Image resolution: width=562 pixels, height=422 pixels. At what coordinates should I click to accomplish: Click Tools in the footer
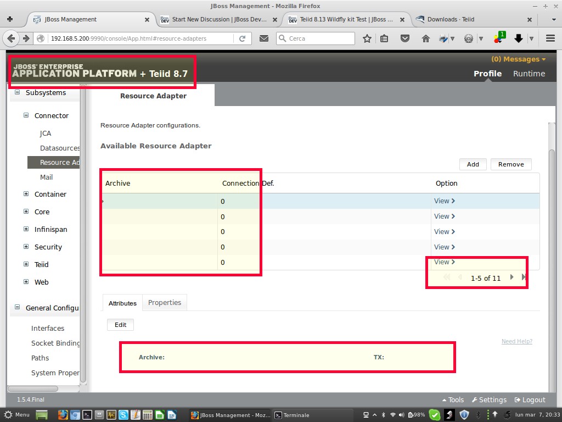[x=453, y=400]
